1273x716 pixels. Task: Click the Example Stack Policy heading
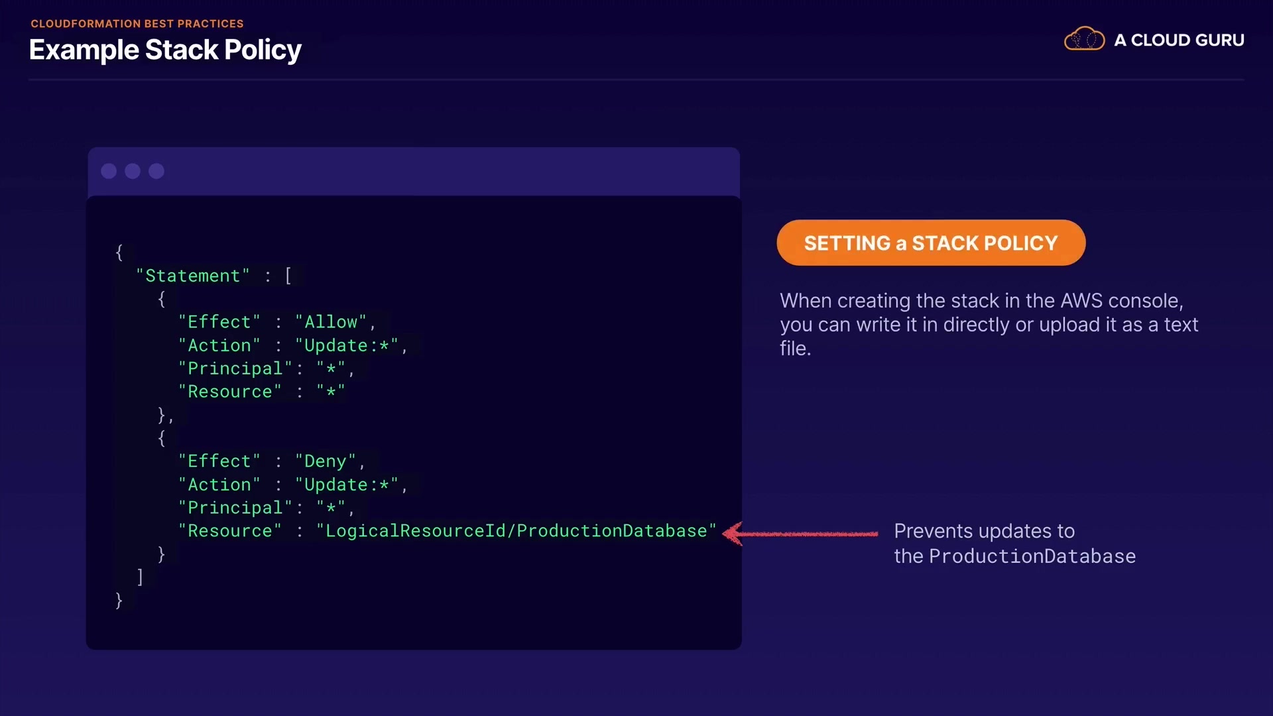tap(165, 50)
